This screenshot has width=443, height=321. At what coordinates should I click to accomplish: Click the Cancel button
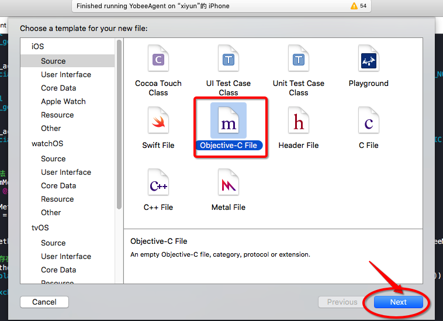(x=44, y=302)
